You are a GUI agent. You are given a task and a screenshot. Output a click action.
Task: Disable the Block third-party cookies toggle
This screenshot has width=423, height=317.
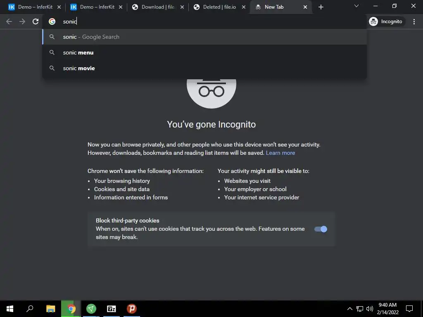tap(321, 229)
